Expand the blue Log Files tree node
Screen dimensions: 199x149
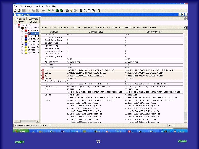(22, 39)
